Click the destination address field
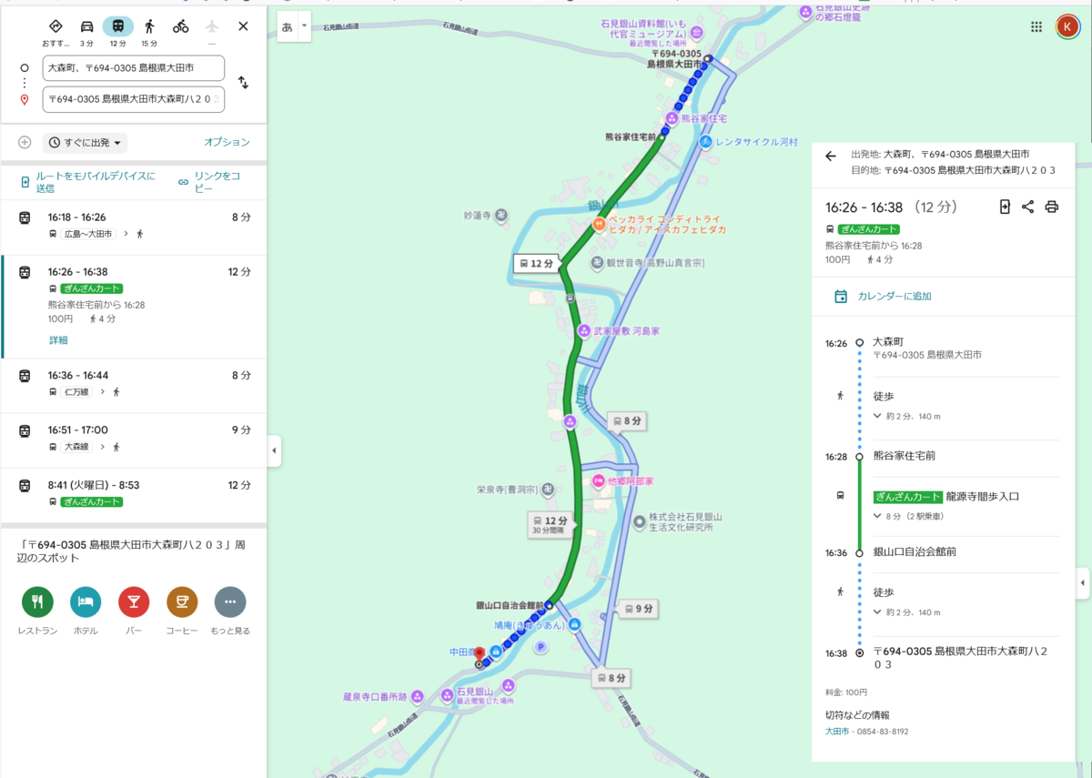Screen dimensions: 1092x778 [x=134, y=99]
